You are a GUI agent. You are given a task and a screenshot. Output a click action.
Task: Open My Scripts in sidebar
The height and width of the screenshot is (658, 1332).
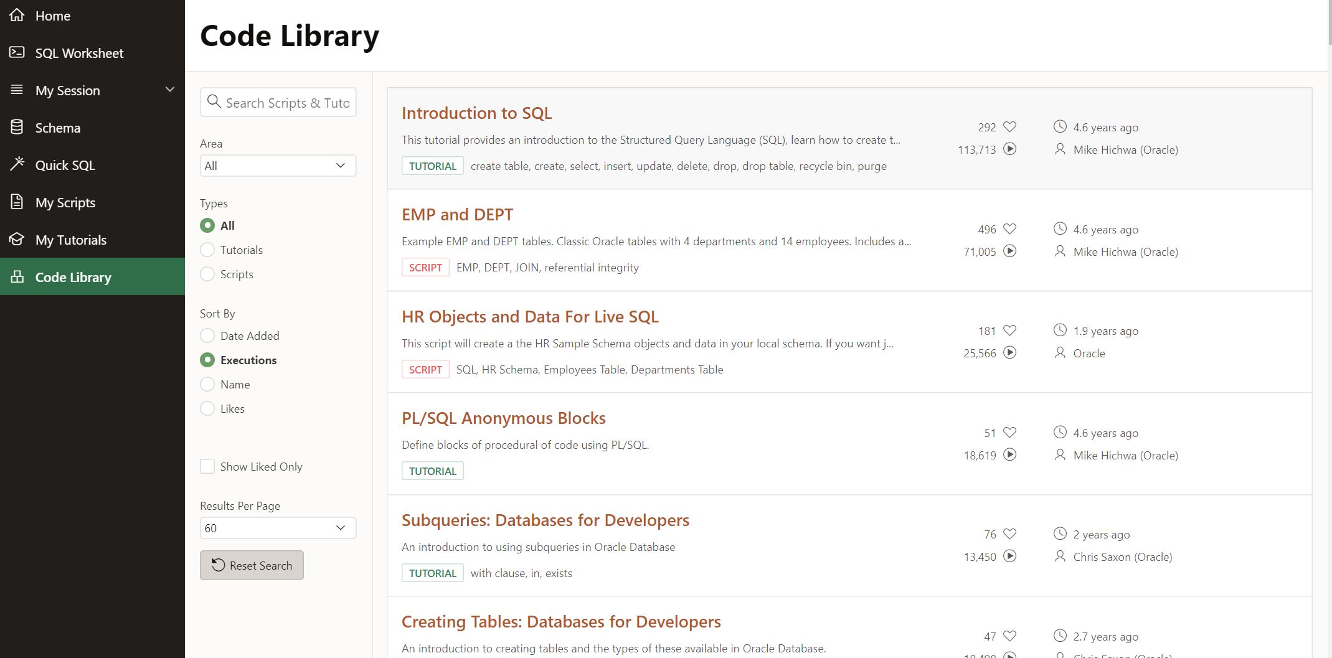(92, 202)
